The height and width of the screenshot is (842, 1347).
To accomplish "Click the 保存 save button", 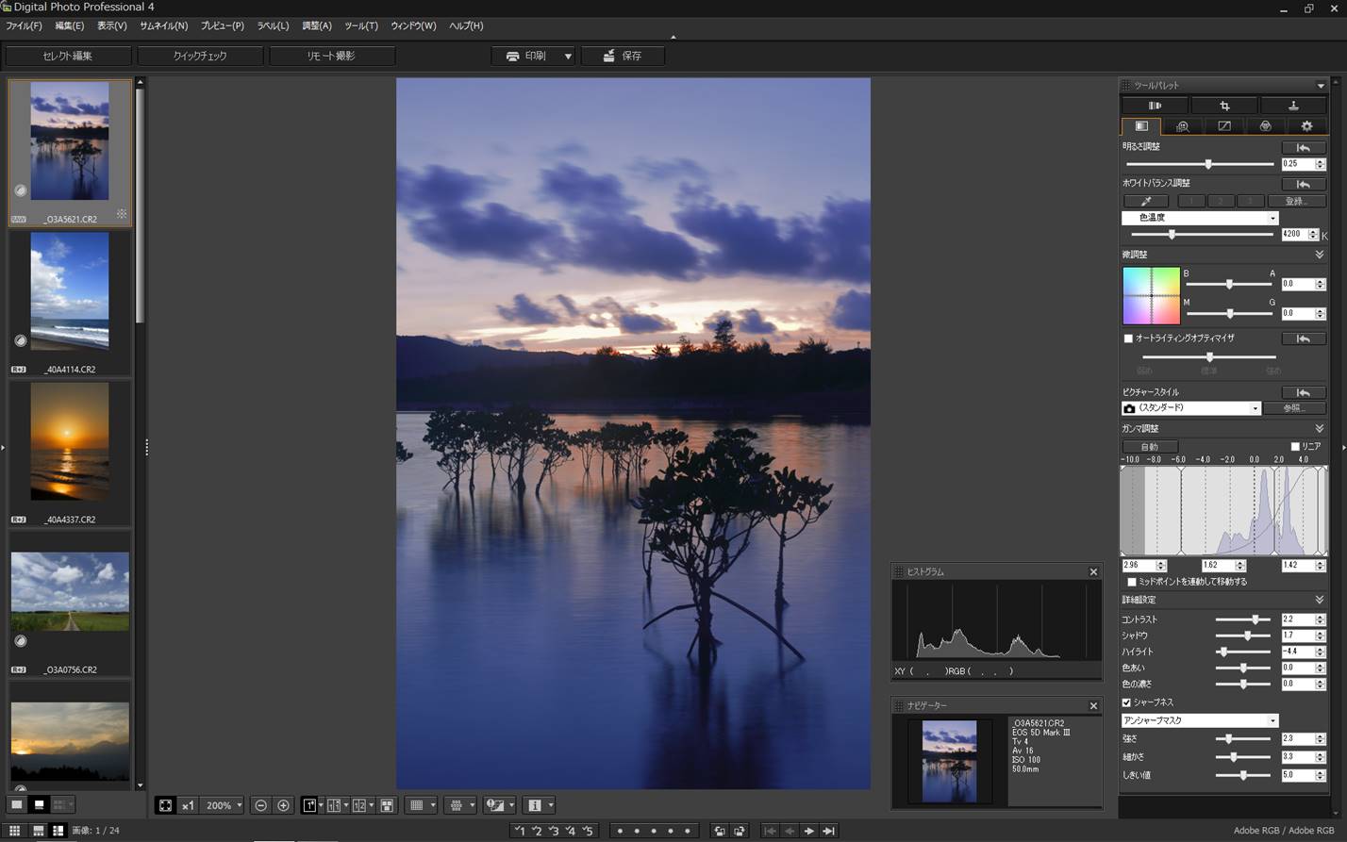I will click(x=623, y=56).
